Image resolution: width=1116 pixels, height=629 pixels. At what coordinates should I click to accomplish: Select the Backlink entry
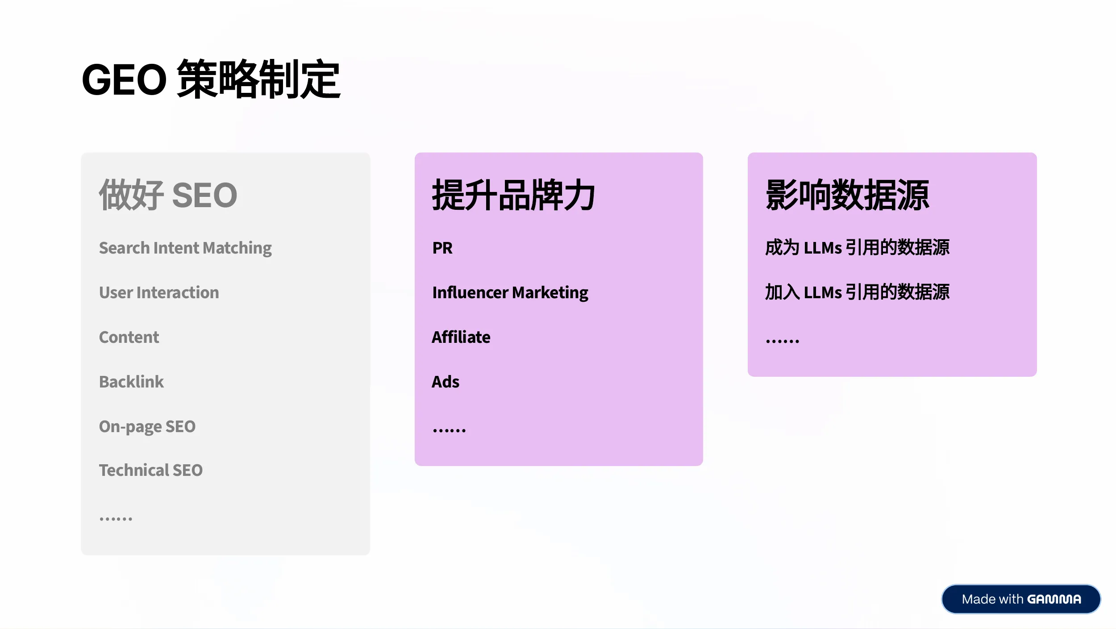click(x=131, y=382)
